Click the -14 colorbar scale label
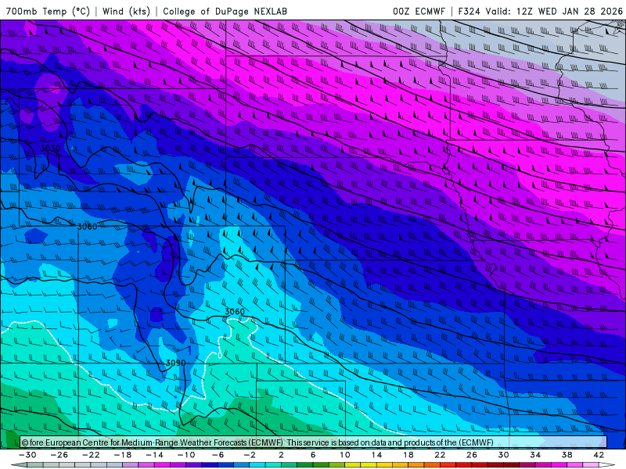 pos(154,455)
